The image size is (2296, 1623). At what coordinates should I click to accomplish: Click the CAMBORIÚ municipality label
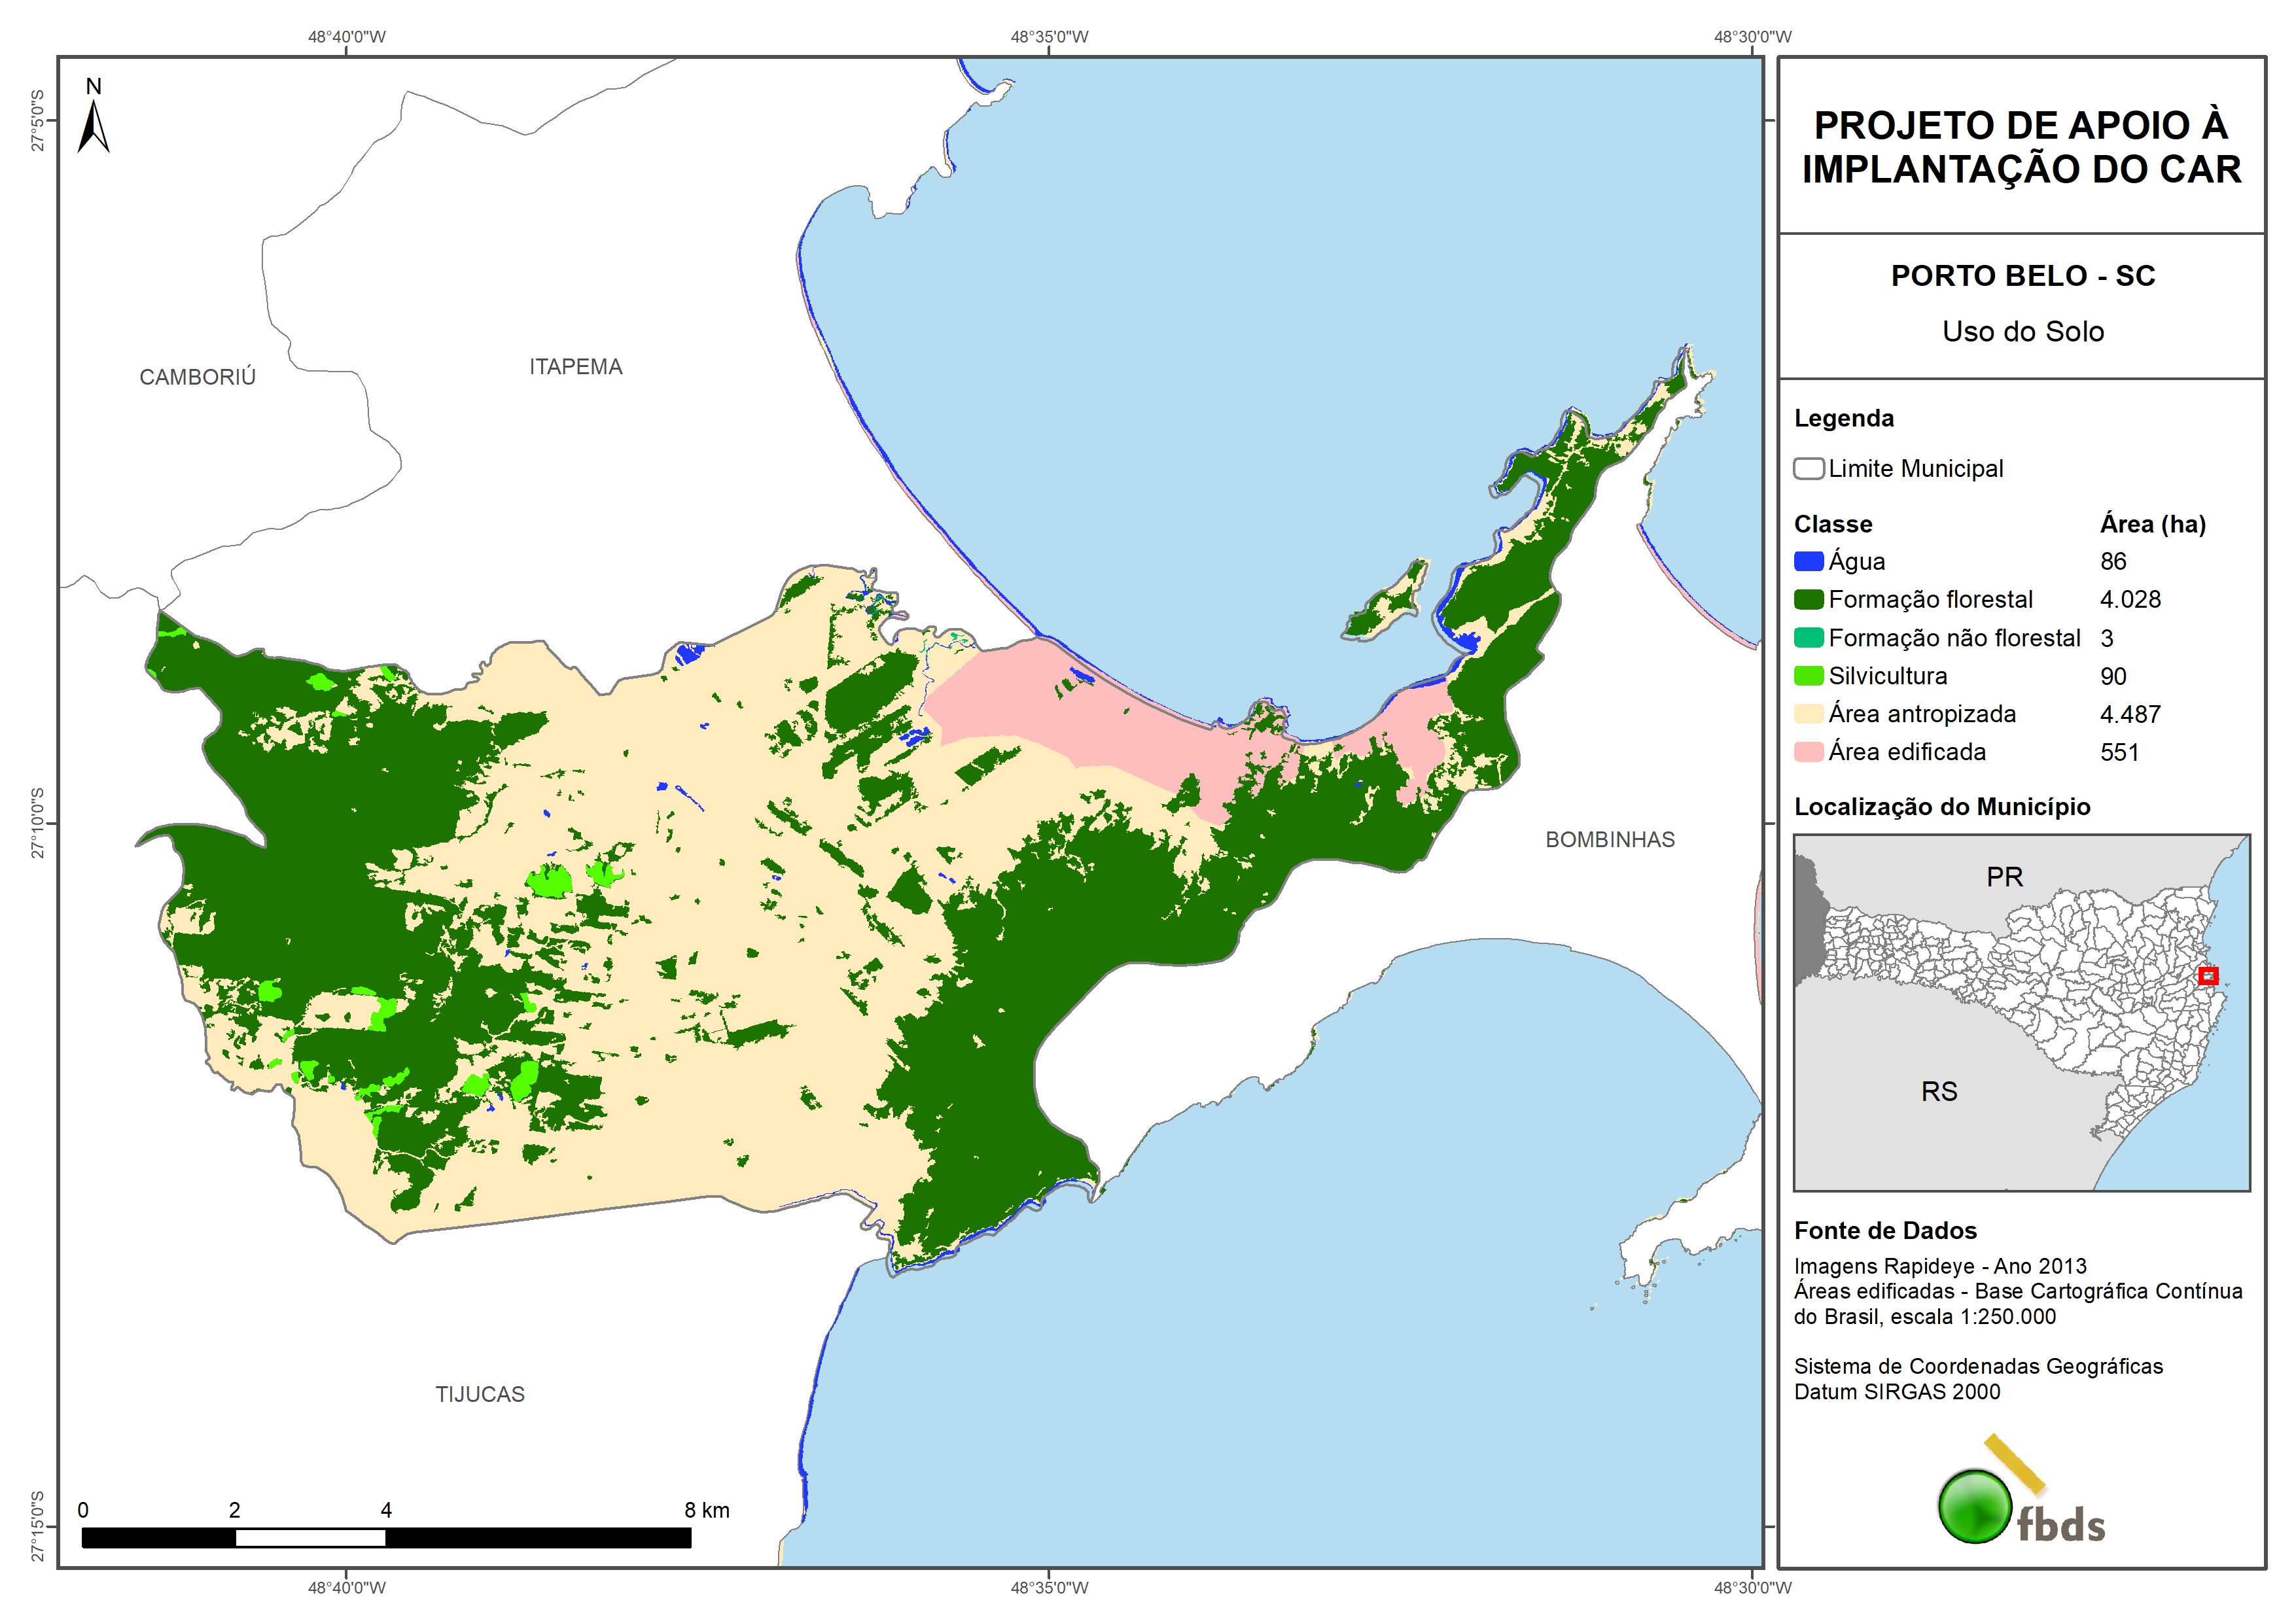pos(197,377)
